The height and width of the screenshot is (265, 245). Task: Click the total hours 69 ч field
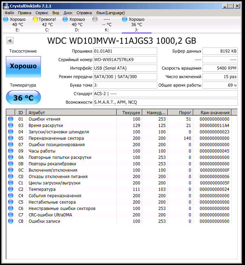220,85
